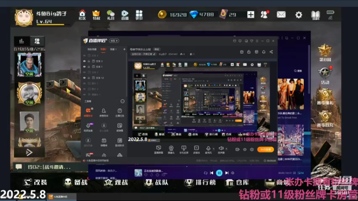Viewport: 358px width, 201px height.
Task: Open mode switch pill next to 直播伴侣 logo
Action: coord(114,41)
